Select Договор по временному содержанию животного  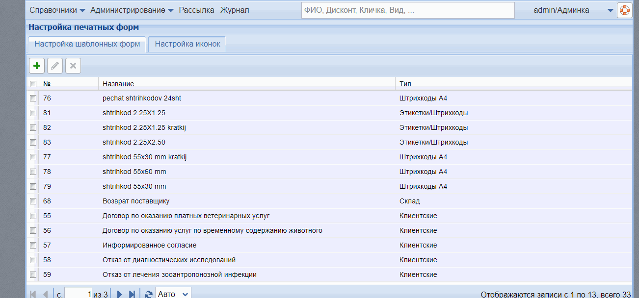point(213,230)
